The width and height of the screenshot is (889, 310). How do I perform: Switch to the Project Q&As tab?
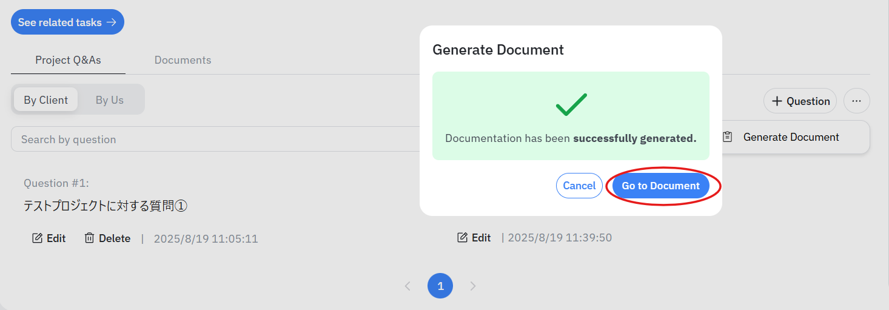(68, 60)
